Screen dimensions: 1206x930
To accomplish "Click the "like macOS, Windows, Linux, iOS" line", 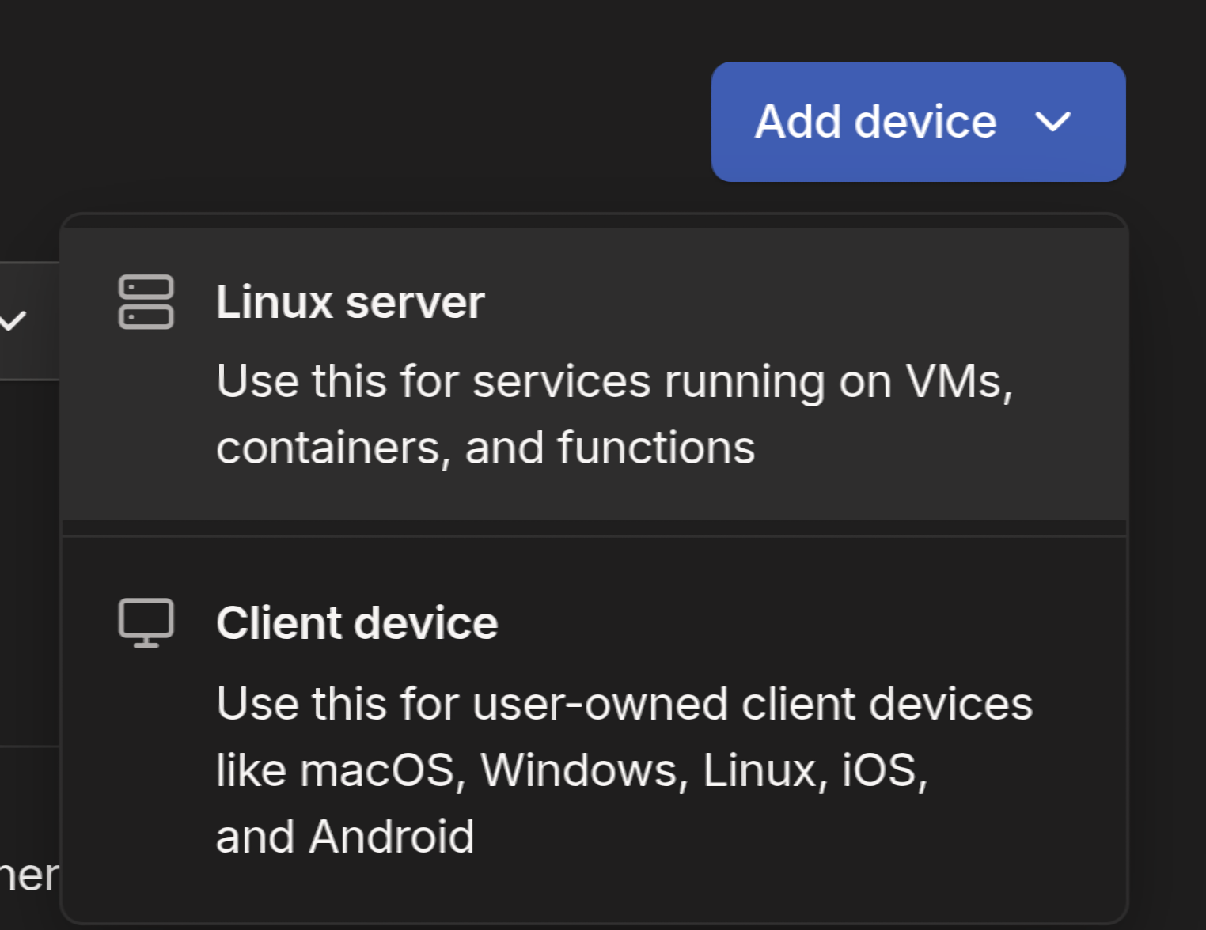I will [572, 770].
